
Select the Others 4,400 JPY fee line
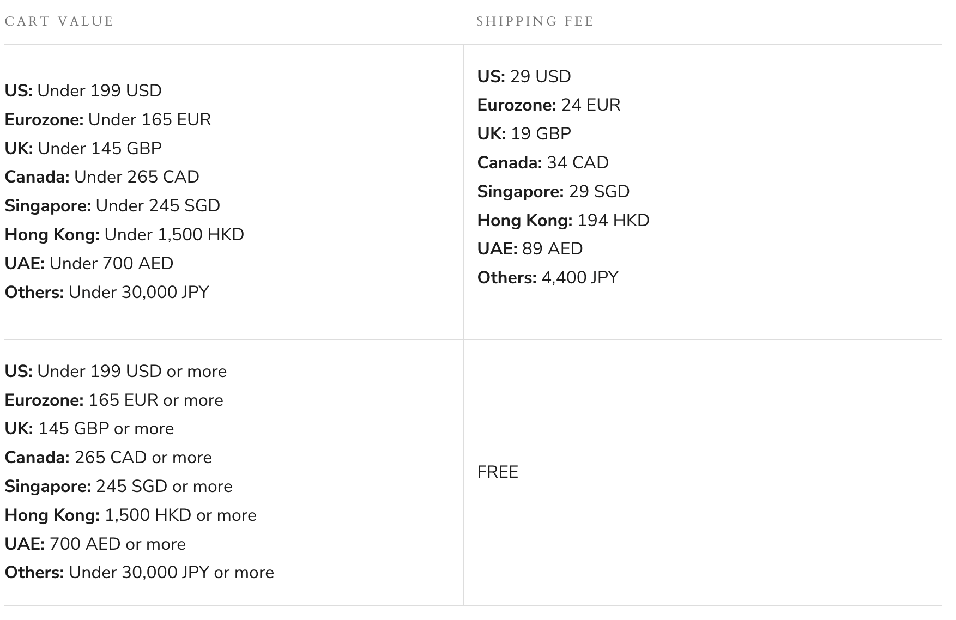pyautogui.click(x=547, y=277)
